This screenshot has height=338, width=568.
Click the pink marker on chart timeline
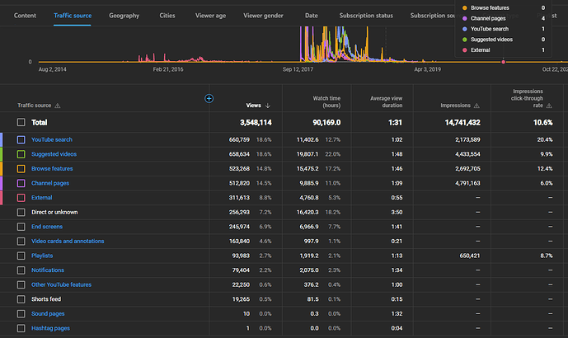(x=503, y=62)
